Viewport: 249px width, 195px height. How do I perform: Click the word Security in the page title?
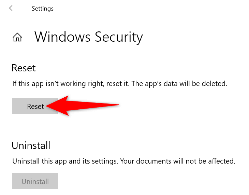(x=117, y=37)
